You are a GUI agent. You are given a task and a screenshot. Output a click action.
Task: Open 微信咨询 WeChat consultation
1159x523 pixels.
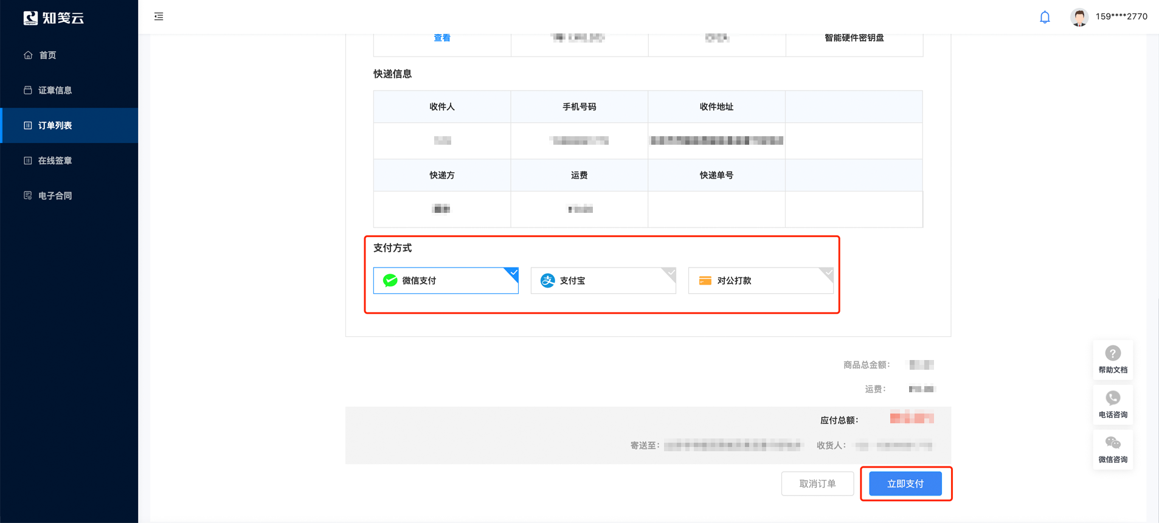pos(1113,449)
